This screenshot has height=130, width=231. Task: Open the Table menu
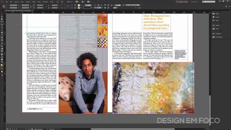point(34,2)
